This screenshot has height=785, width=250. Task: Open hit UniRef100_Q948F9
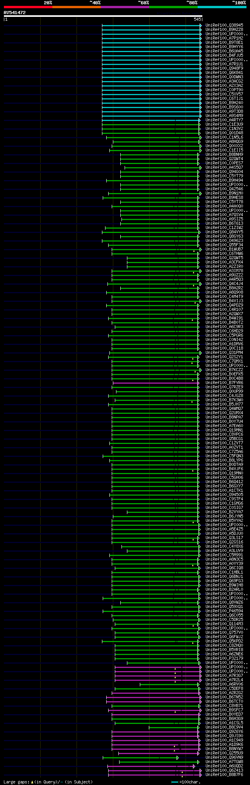coord(225,69)
